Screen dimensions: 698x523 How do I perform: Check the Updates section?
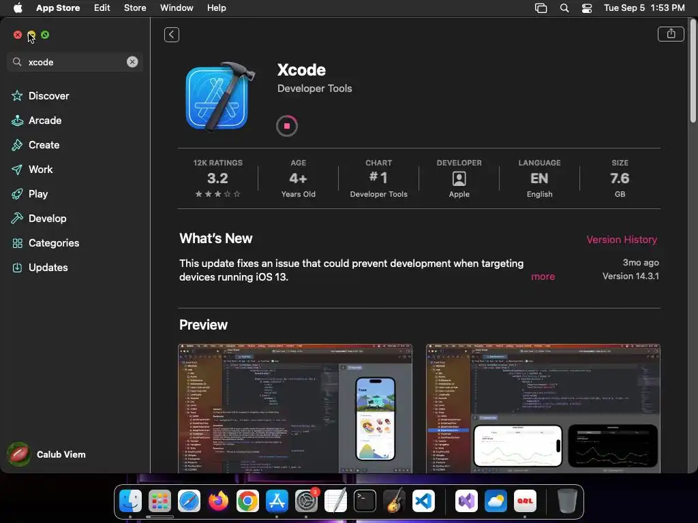[x=40, y=267]
